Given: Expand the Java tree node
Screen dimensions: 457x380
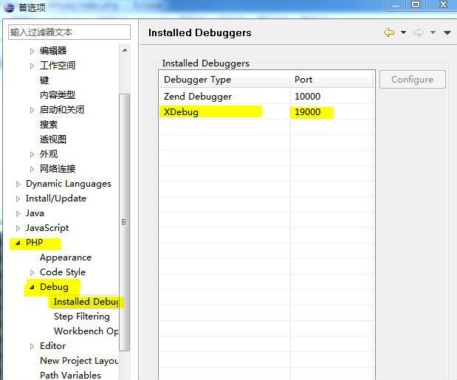Looking at the screenshot, I should pos(18,213).
